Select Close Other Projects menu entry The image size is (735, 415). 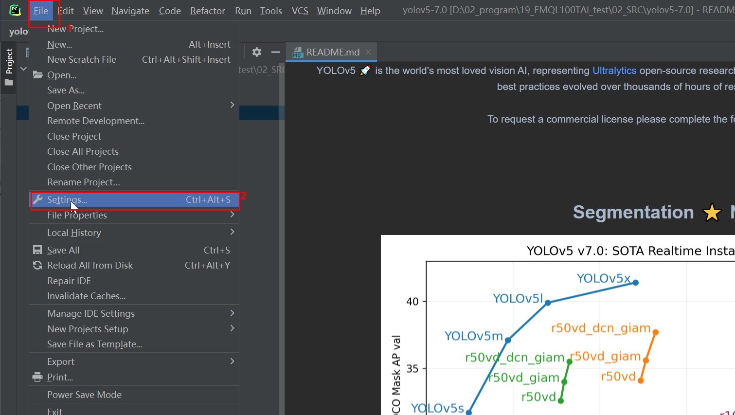coord(134,167)
